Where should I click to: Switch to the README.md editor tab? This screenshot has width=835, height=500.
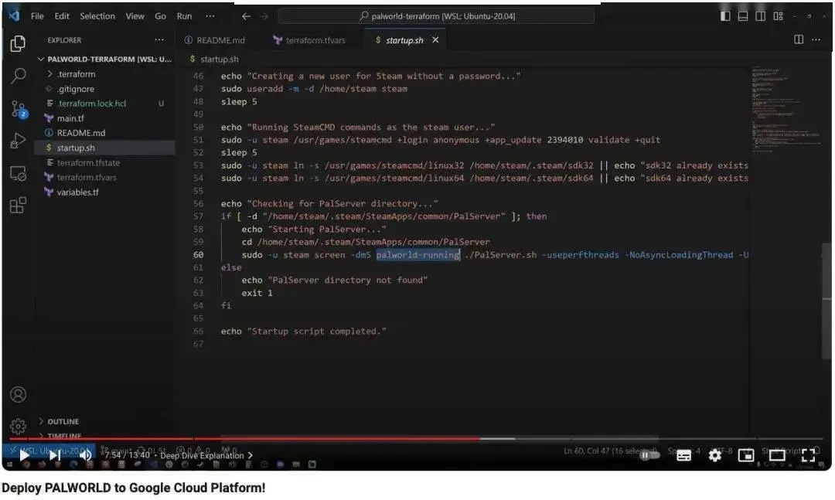click(215, 40)
